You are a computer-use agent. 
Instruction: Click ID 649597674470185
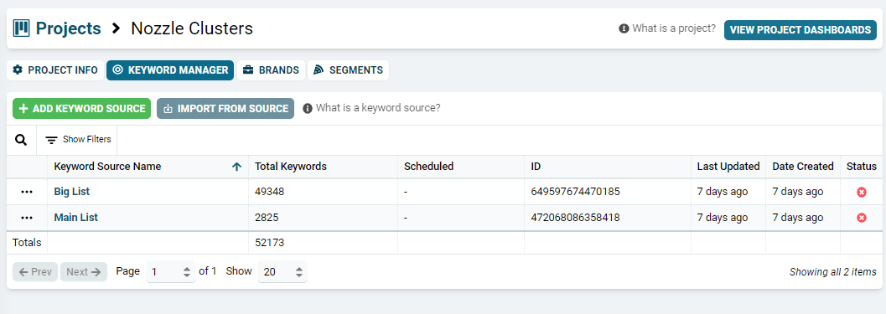coord(575,192)
